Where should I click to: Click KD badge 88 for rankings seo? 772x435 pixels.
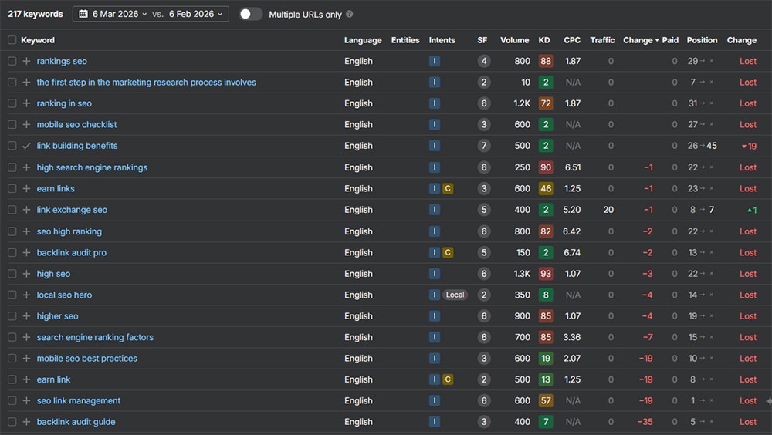(x=546, y=61)
